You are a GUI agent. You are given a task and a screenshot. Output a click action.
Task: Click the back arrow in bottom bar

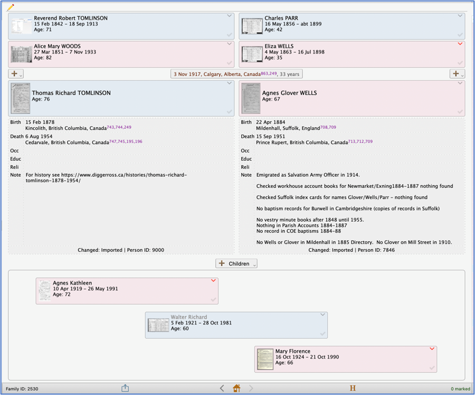222,388
